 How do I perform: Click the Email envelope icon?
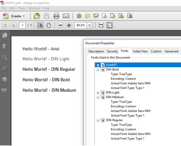click(x=66, y=16)
